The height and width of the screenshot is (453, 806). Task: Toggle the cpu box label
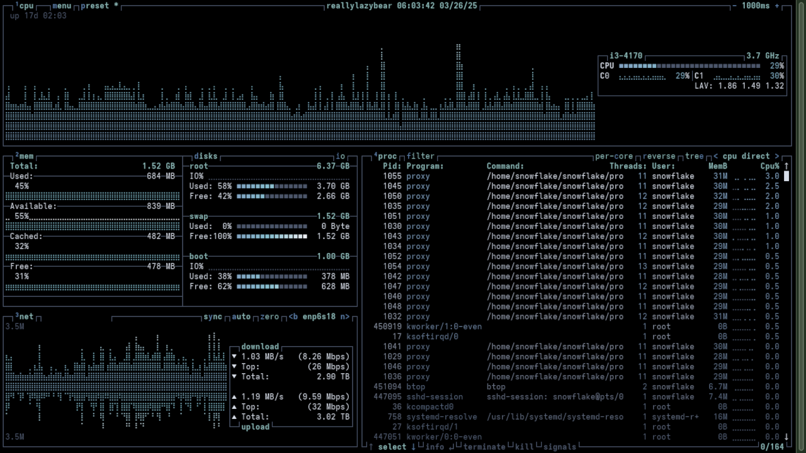tap(24, 6)
